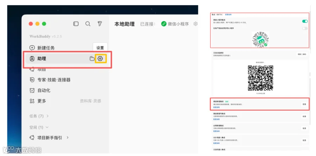This screenshot has width=316, height=156.
Task: Click the 本地助理 title text
Action: point(124,24)
